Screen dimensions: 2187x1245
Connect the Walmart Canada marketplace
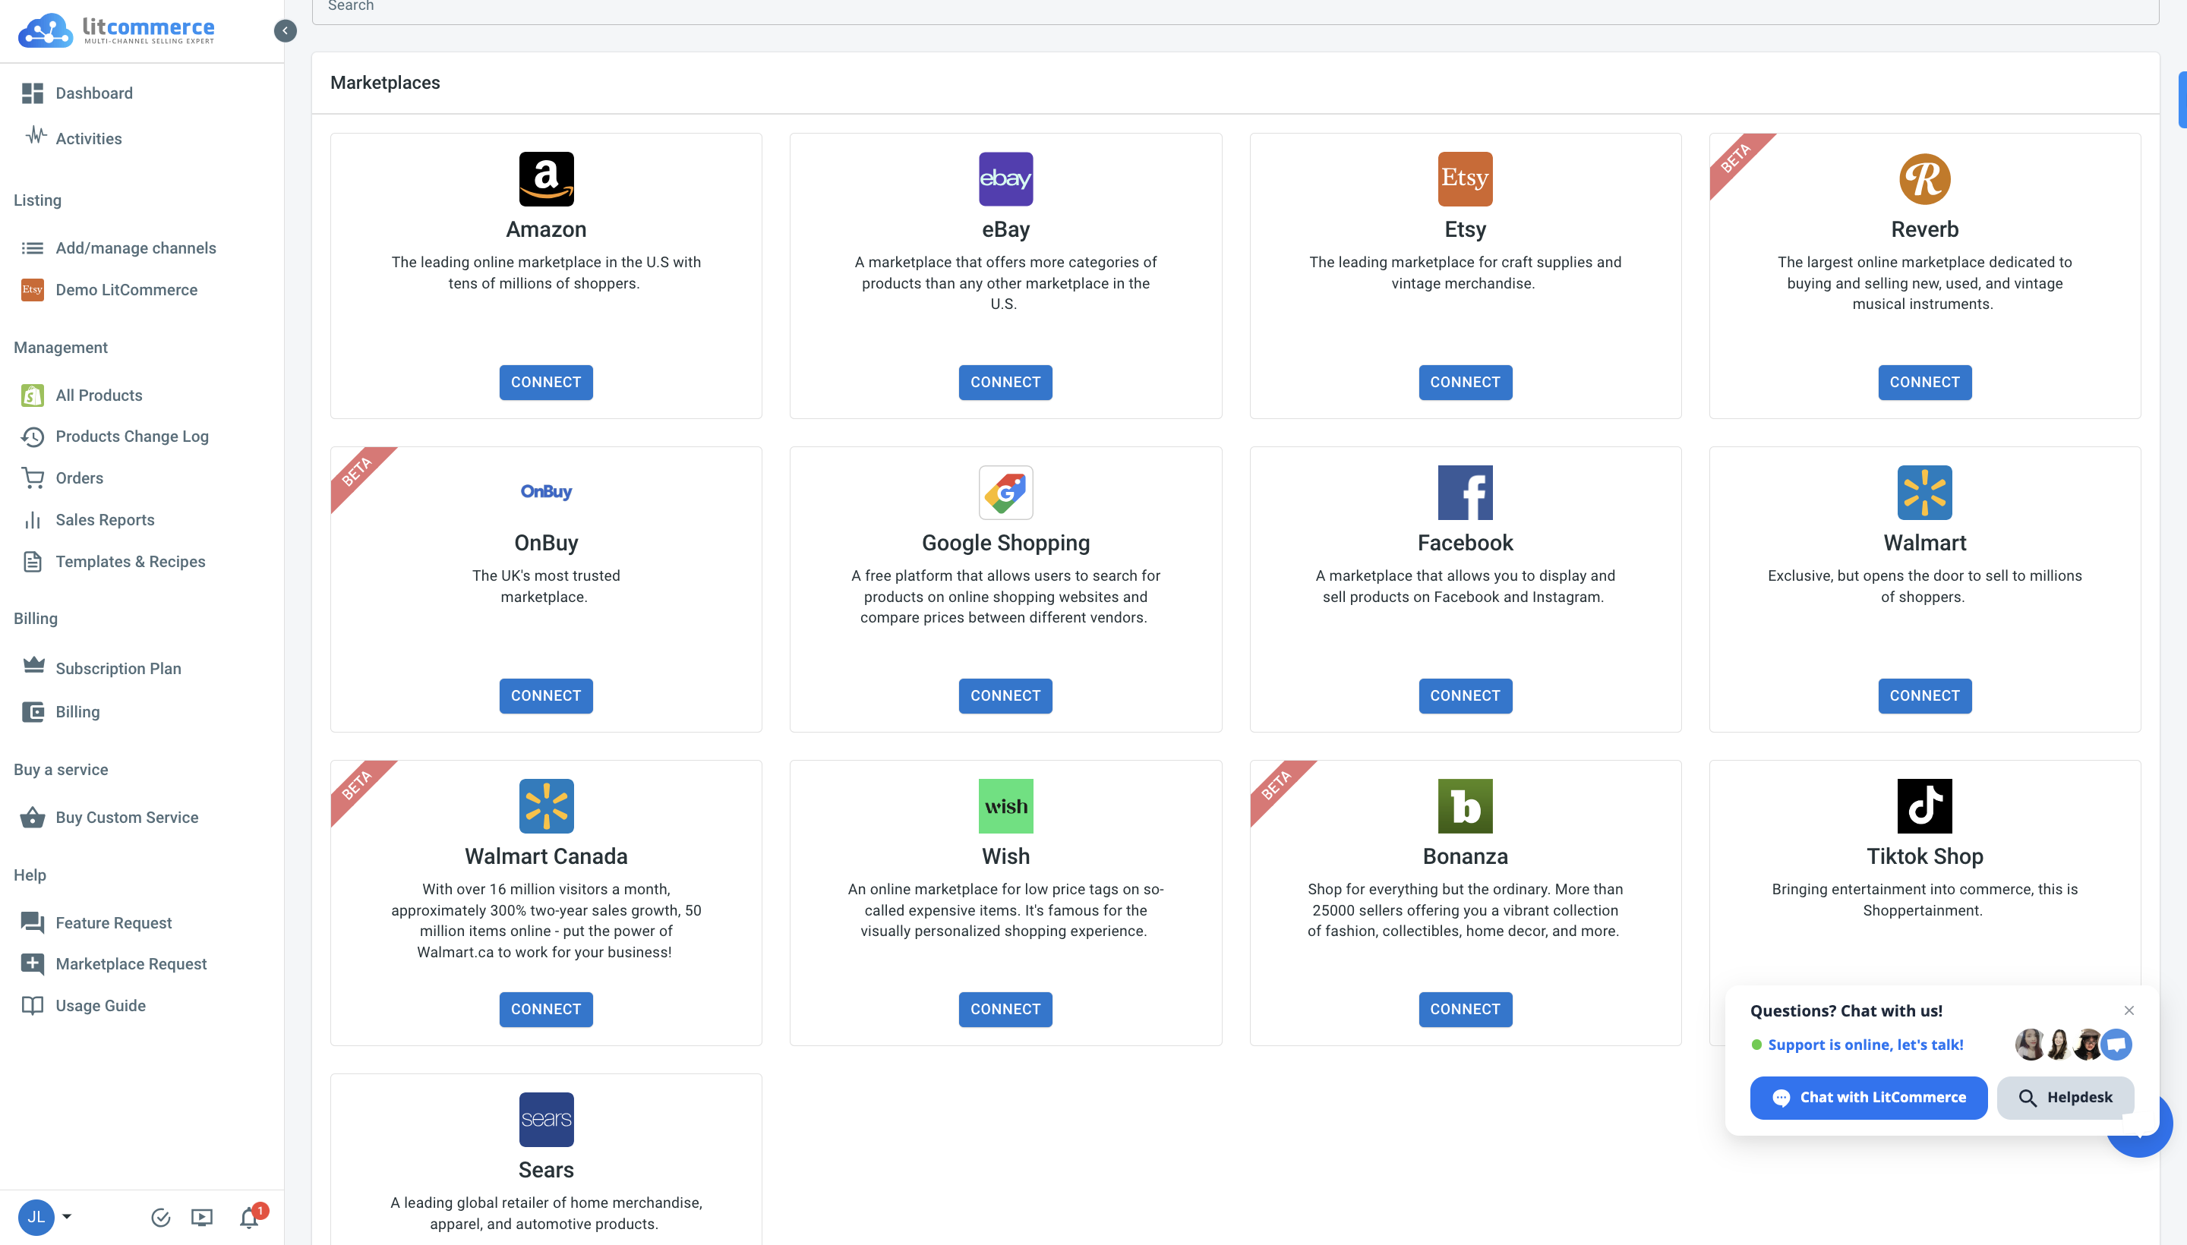pos(546,1010)
